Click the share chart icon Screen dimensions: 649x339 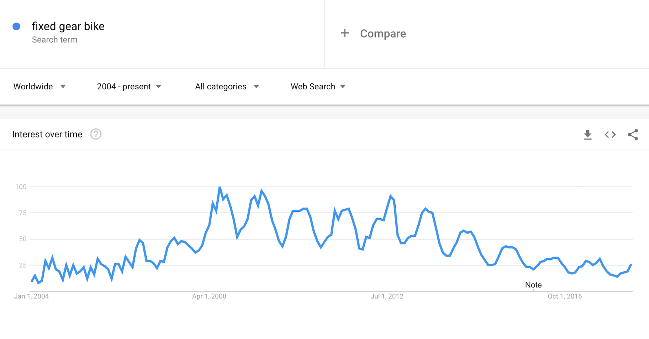pyautogui.click(x=633, y=135)
